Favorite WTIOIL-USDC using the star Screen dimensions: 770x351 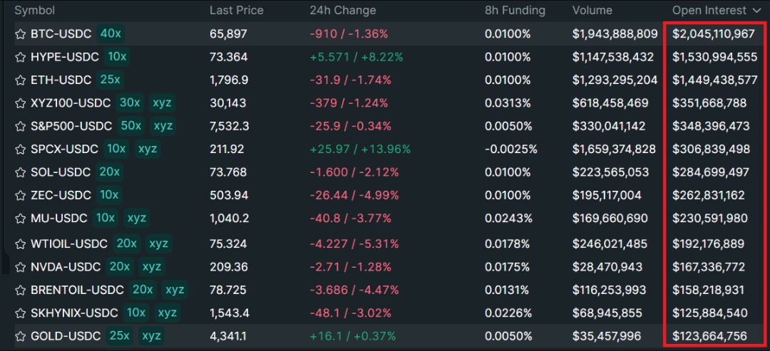pyautogui.click(x=20, y=244)
